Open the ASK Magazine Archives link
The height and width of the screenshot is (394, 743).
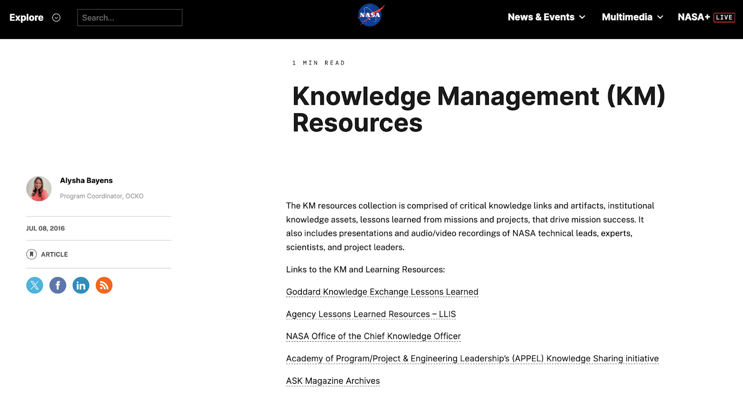coord(332,381)
